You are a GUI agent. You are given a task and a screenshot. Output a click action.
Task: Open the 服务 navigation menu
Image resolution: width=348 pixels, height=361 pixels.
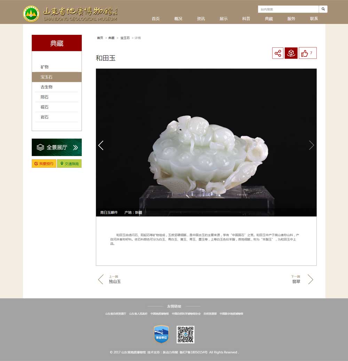point(291,19)
